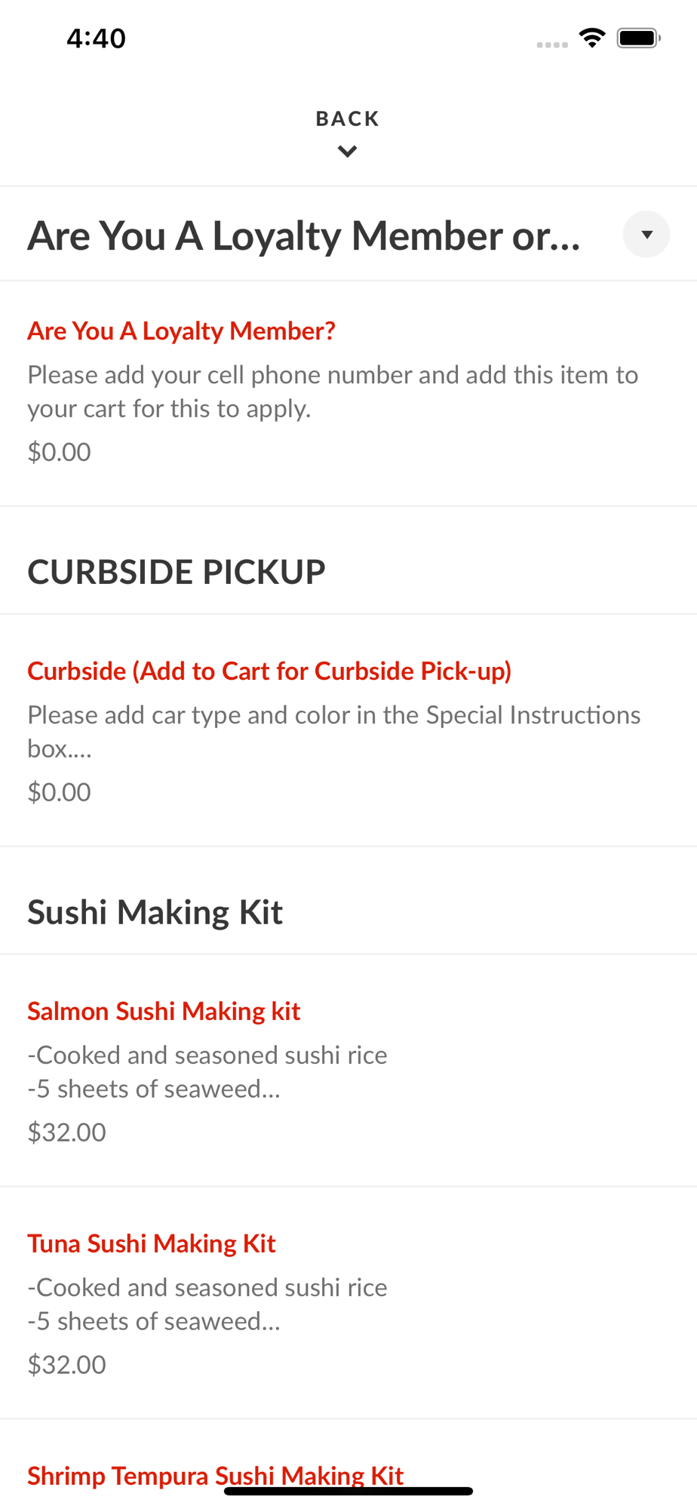Tap the Salmon kit $32.00 price
This screenshot has width=697, height=1509.
pos(66,1133)
